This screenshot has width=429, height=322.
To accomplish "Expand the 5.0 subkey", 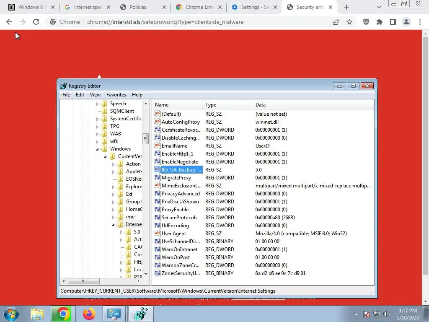I will (x=121, y=232).
